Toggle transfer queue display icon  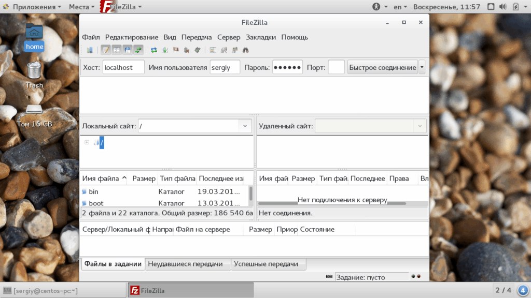pos(138,50)
